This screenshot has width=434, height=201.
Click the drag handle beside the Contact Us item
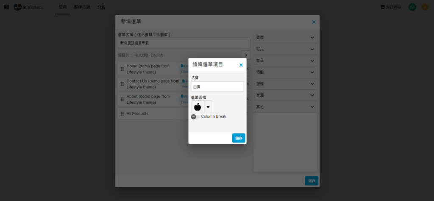coord(122,84)
